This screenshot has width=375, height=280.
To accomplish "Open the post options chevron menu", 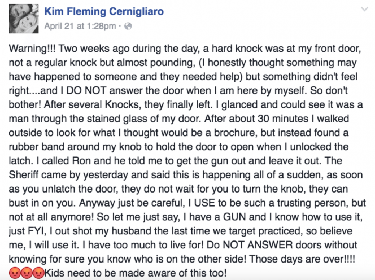I will pos(364,10).
